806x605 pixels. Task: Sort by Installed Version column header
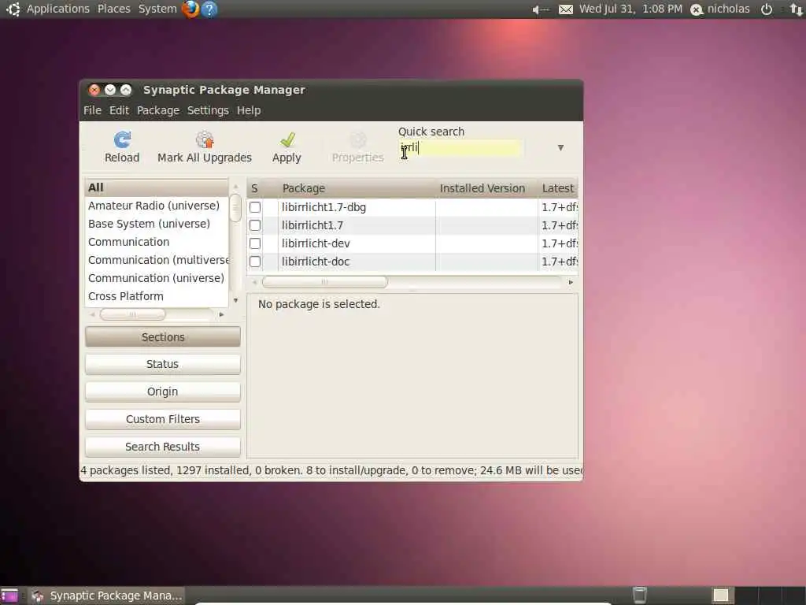click(486, 188)
